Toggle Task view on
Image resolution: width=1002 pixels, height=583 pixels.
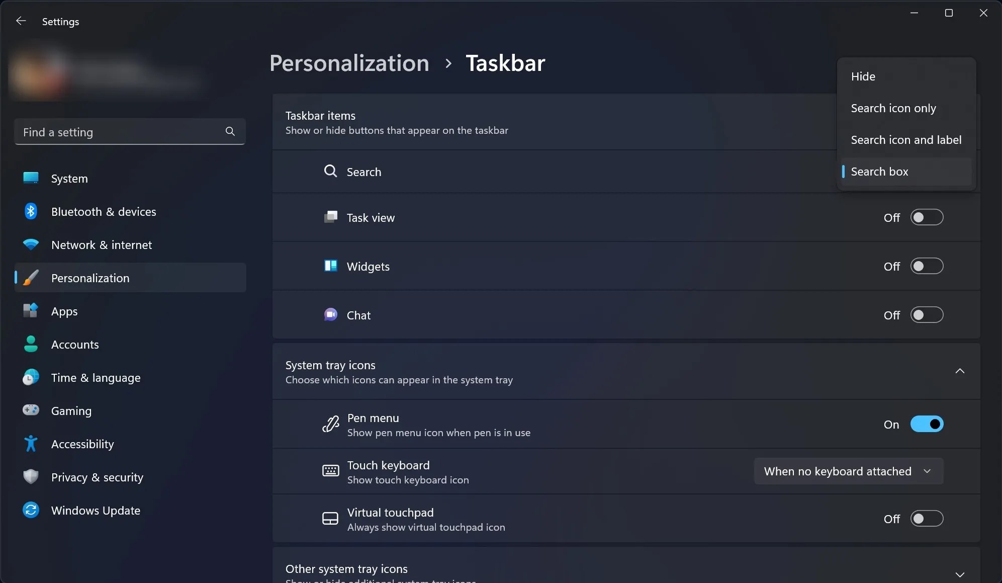927,217
